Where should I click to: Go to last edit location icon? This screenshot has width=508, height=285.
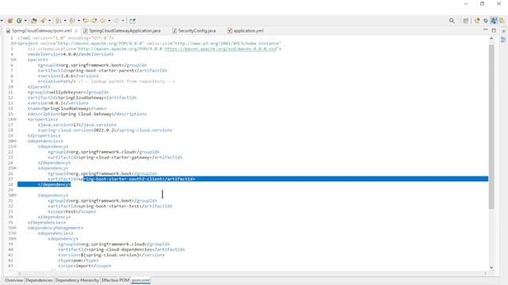pos(86,21)
